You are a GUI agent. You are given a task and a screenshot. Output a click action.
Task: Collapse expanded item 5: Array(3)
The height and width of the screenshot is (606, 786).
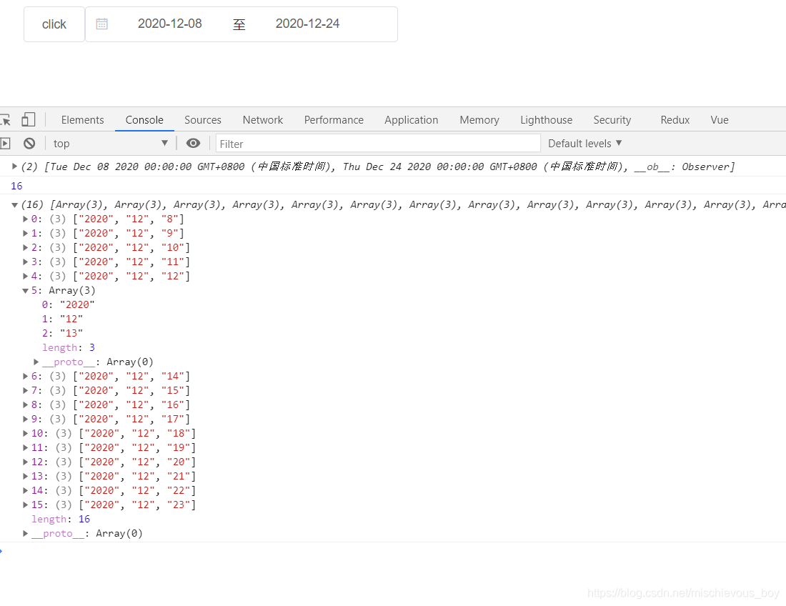(x=25, y=291)
